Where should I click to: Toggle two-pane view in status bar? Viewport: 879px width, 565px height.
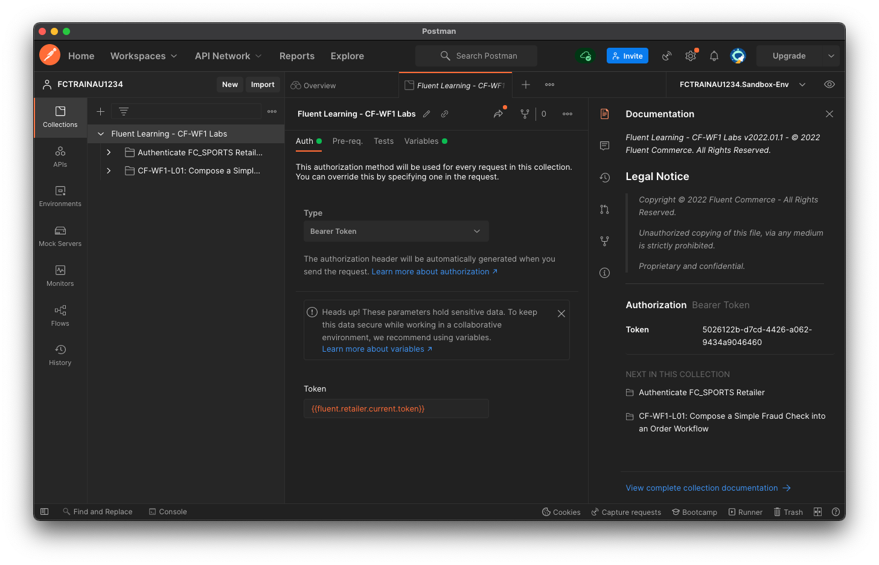coord(817,512)
